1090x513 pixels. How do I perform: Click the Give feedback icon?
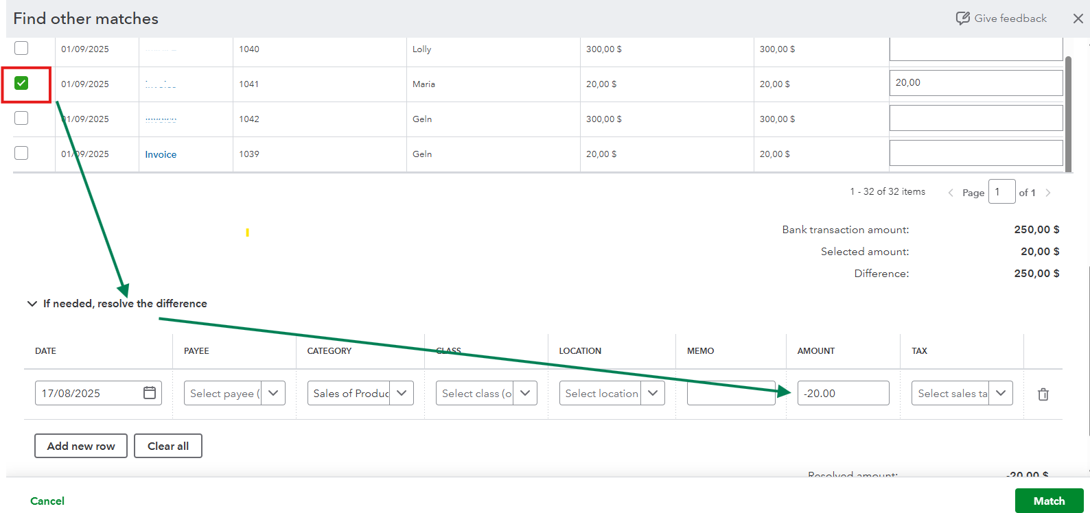click(962, 19)
